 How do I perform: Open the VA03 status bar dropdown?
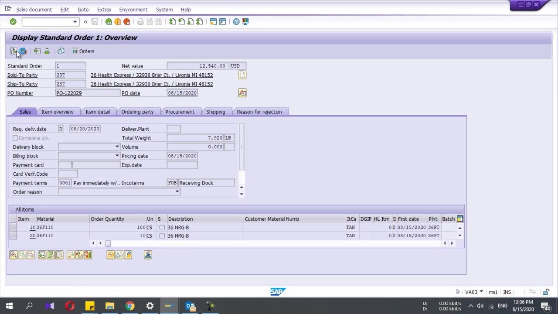pyautogui.click(x=481, y=292)
